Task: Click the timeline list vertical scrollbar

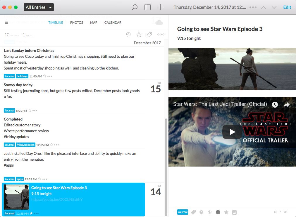Action: point(166,164)
